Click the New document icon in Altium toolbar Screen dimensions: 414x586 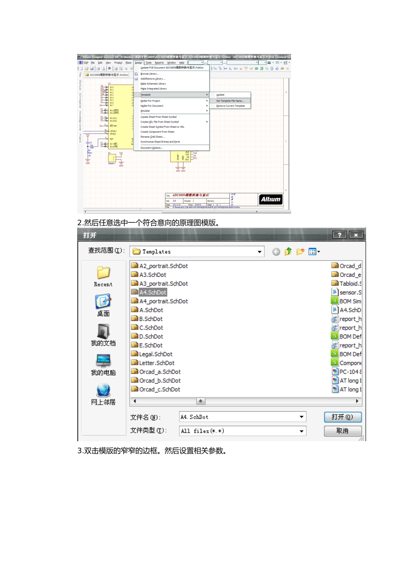(81, 68)
